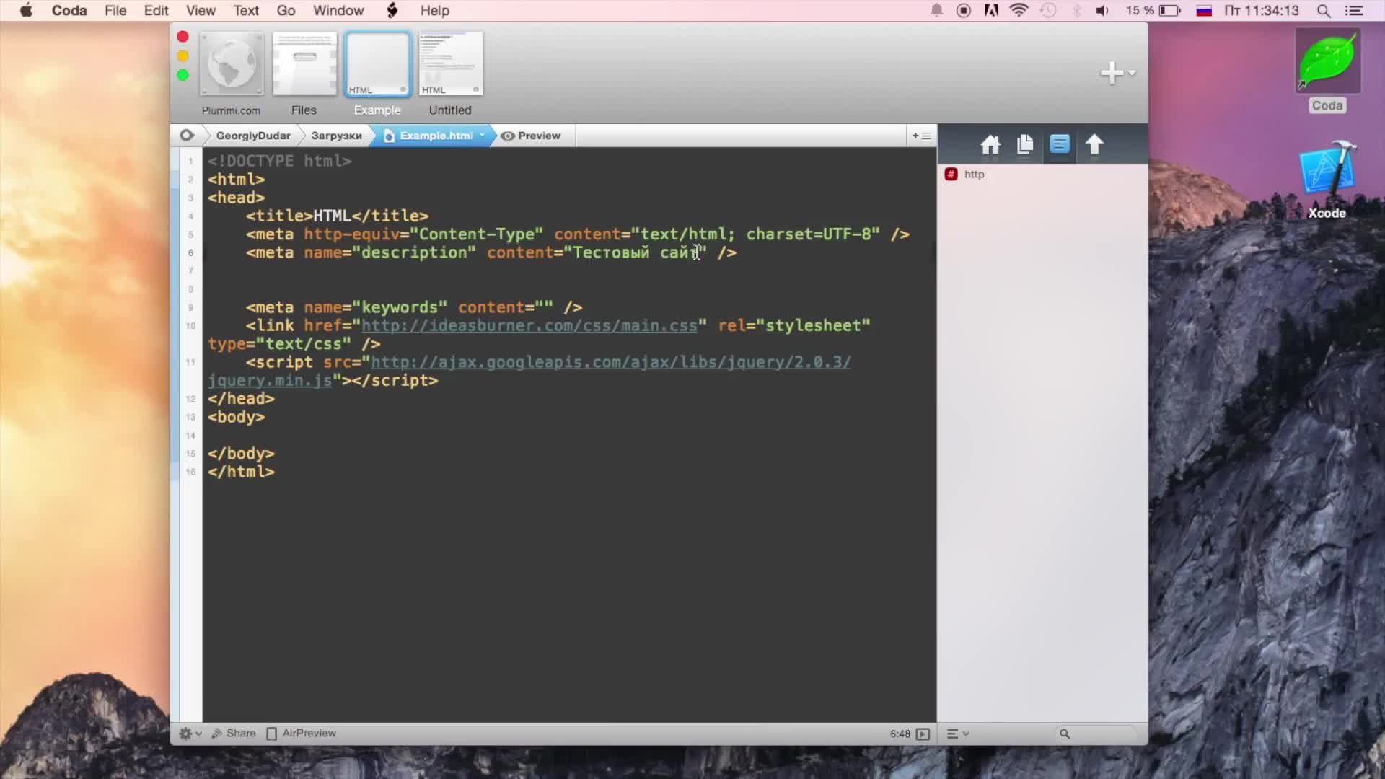Follow the ideasburner.com main.css link

[x=529, y=325]
